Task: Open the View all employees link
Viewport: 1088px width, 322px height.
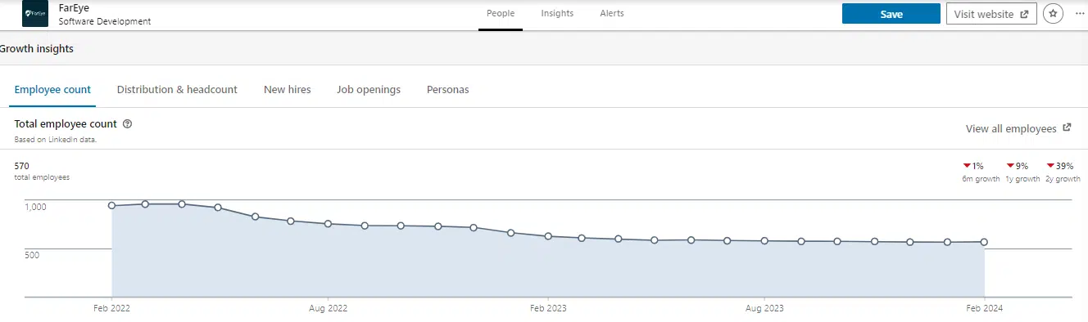Action: [1011, 128]
